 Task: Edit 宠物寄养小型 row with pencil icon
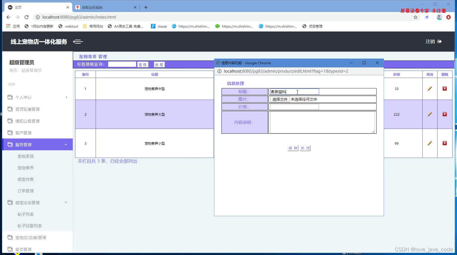coord(430,143)
